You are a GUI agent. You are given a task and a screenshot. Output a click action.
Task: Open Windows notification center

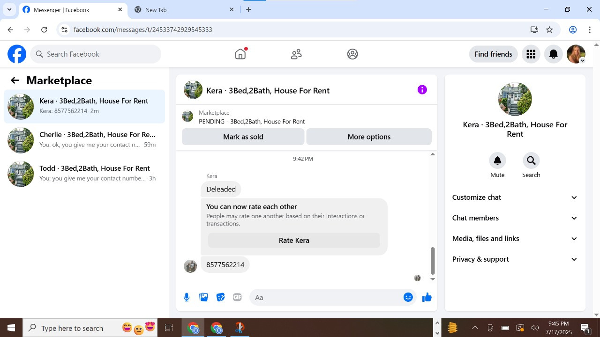[x=585, y=328]
